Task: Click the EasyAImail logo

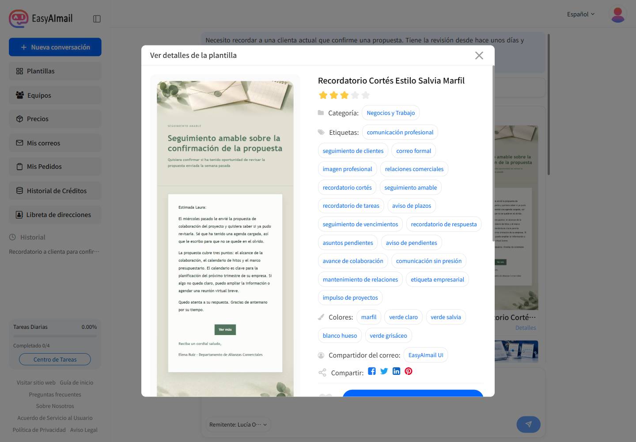Action: pos(41,19)
